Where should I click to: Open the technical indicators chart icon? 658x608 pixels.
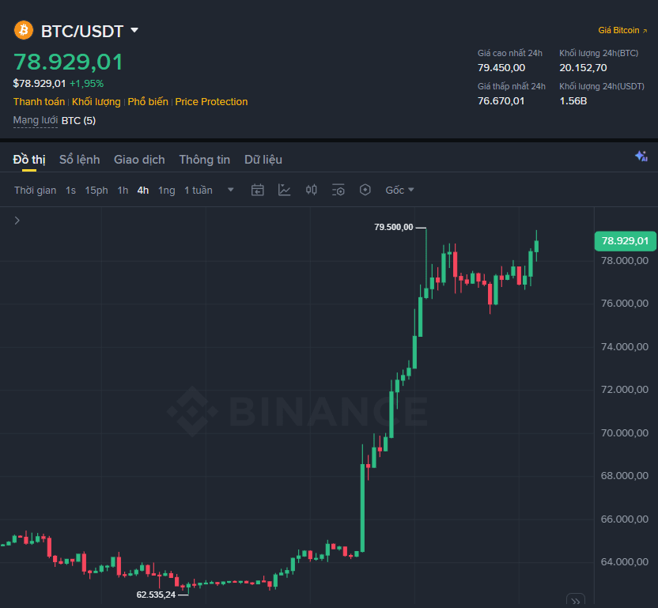pyautogui.click(x=284, y=190)
